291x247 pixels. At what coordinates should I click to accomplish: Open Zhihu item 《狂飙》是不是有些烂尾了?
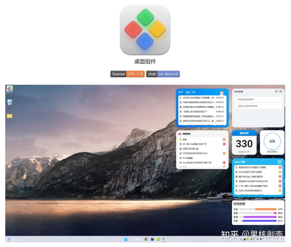201,112
